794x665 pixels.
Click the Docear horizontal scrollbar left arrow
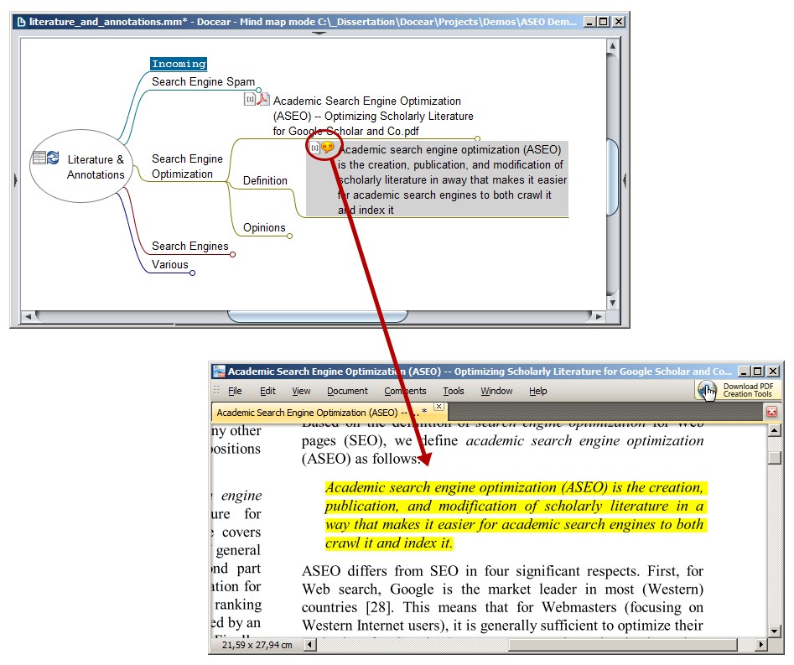click(x=28, y=316)
